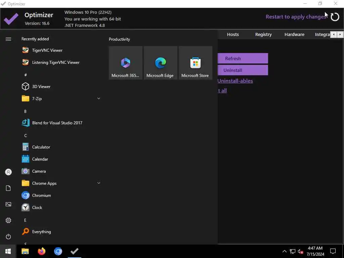Open Documents from Start sidebar

point(8,188)
